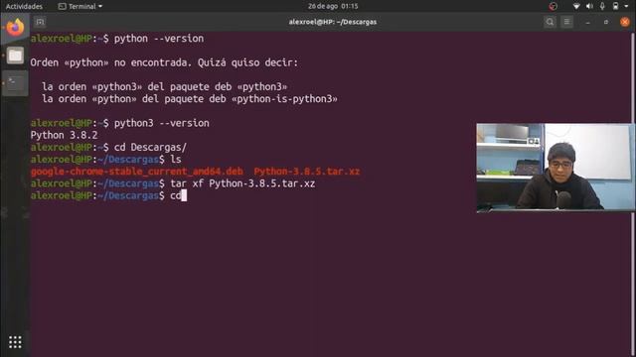
Task: Show the applications grid
Action: [x=15, y=342]
